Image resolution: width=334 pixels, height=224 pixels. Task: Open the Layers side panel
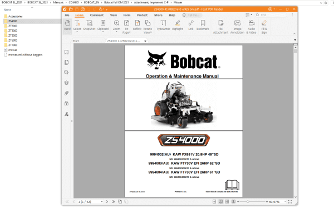click(x=66, y=83)
